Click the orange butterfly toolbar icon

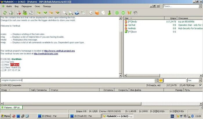[x=129, y=12]
